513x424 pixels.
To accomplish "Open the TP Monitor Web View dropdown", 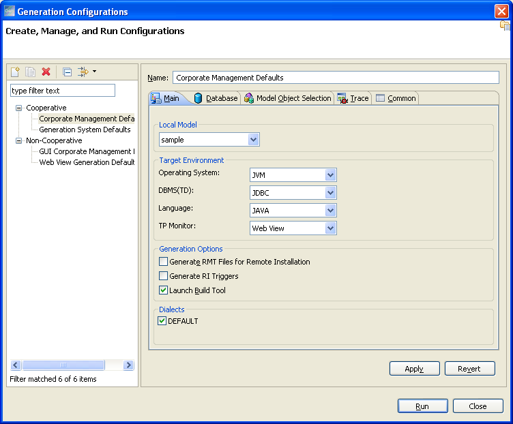I will tap(330, 228).
